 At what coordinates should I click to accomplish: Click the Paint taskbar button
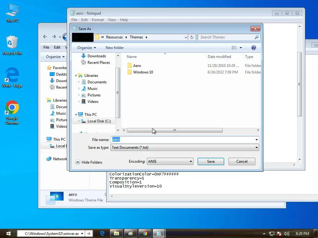(x=131, y=234)
